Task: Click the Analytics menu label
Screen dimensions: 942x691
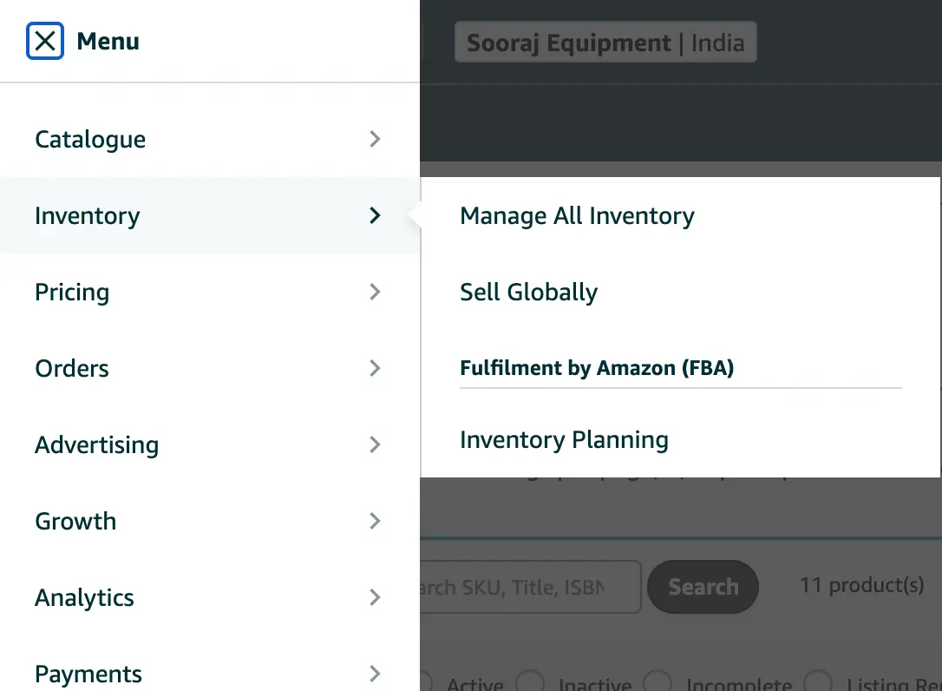Action: pyautogui.click(x=84, y=598)
